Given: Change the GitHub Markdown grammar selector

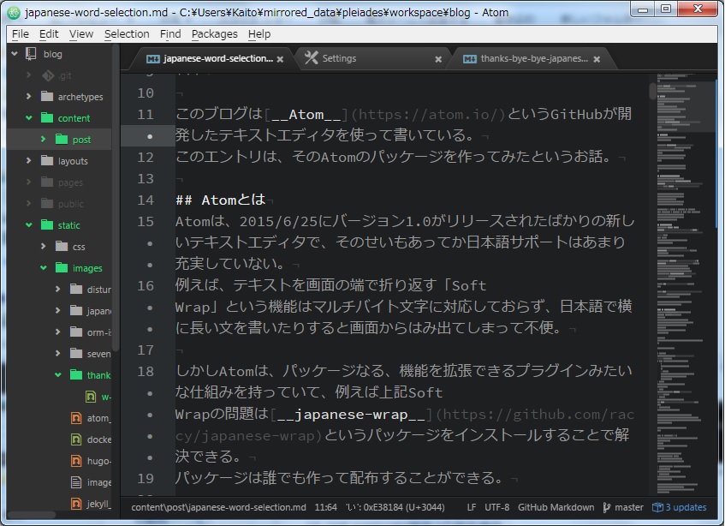Looking at the screenshot, I should (x=556, y=507).
